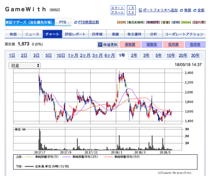Open the スマートアラート smart alert icon
The image size is (208, 176).
118,10
